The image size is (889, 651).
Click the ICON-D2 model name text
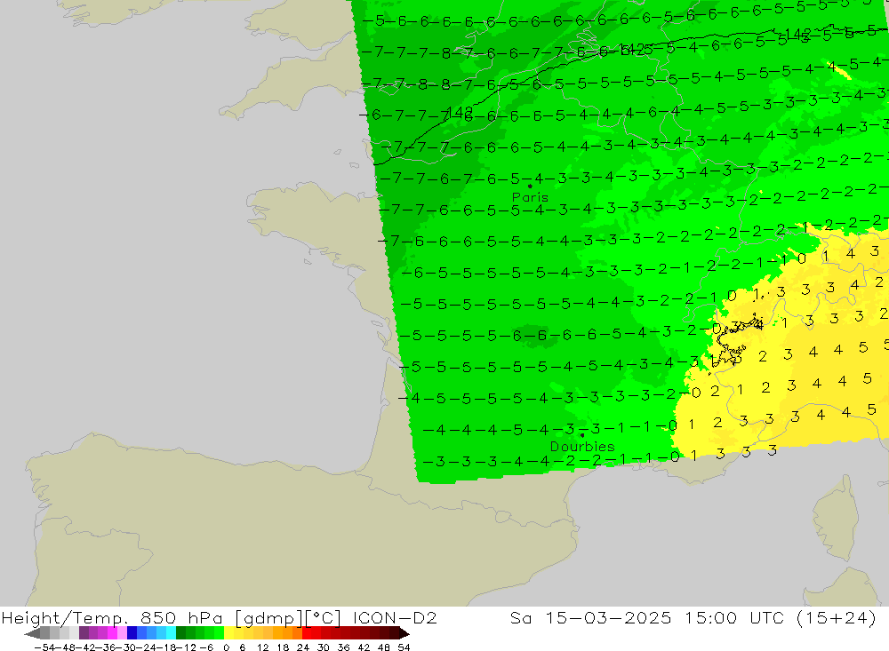[x=395, y=617]
